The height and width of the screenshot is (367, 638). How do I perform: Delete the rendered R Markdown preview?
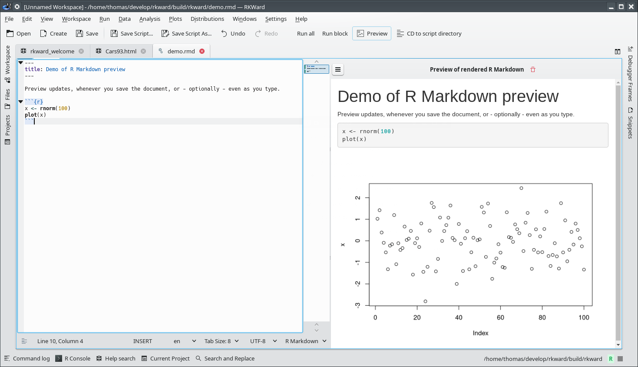pyautogui.click(x=533, y=69)
